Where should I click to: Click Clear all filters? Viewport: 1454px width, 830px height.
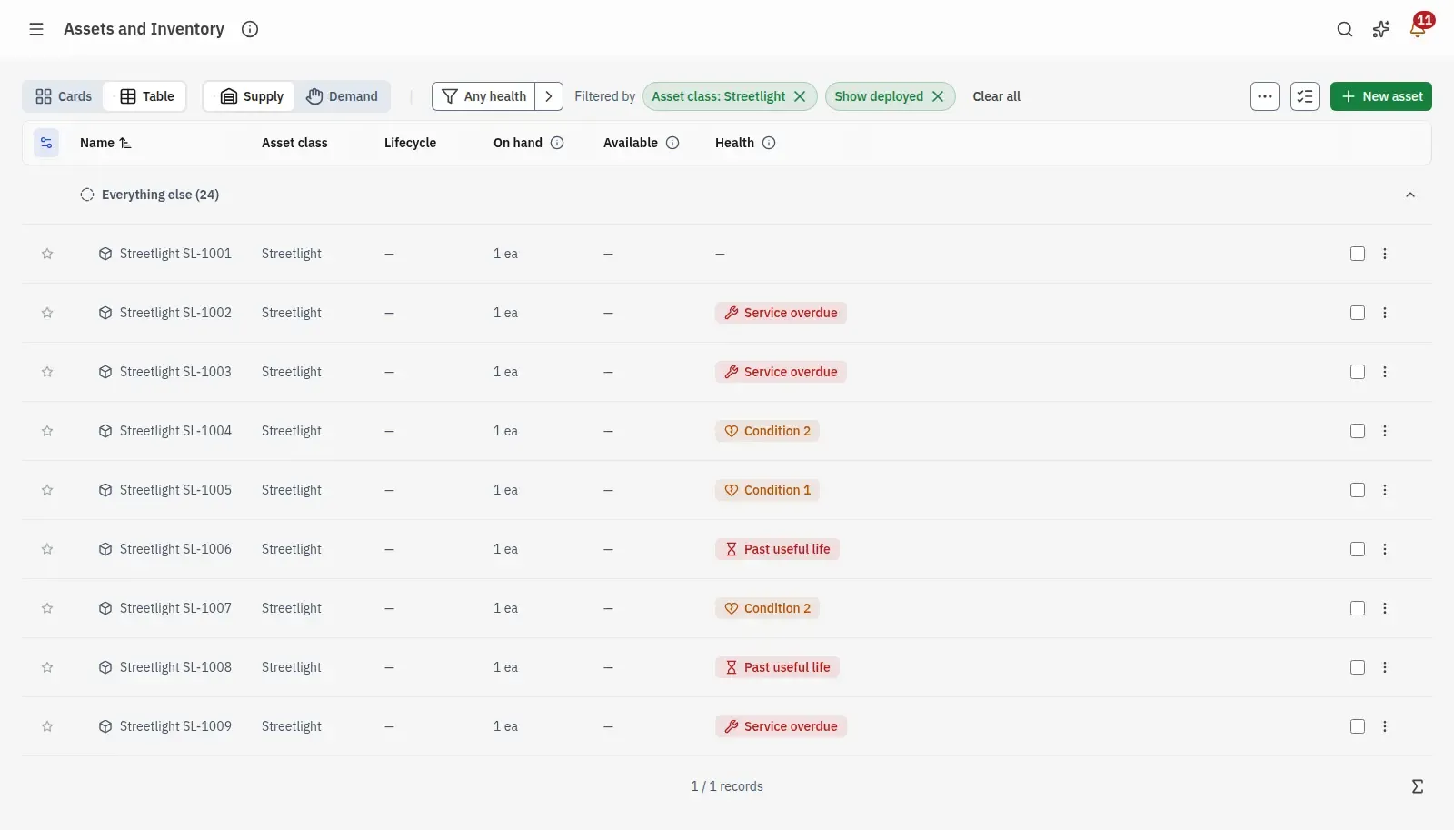[996, 96]
